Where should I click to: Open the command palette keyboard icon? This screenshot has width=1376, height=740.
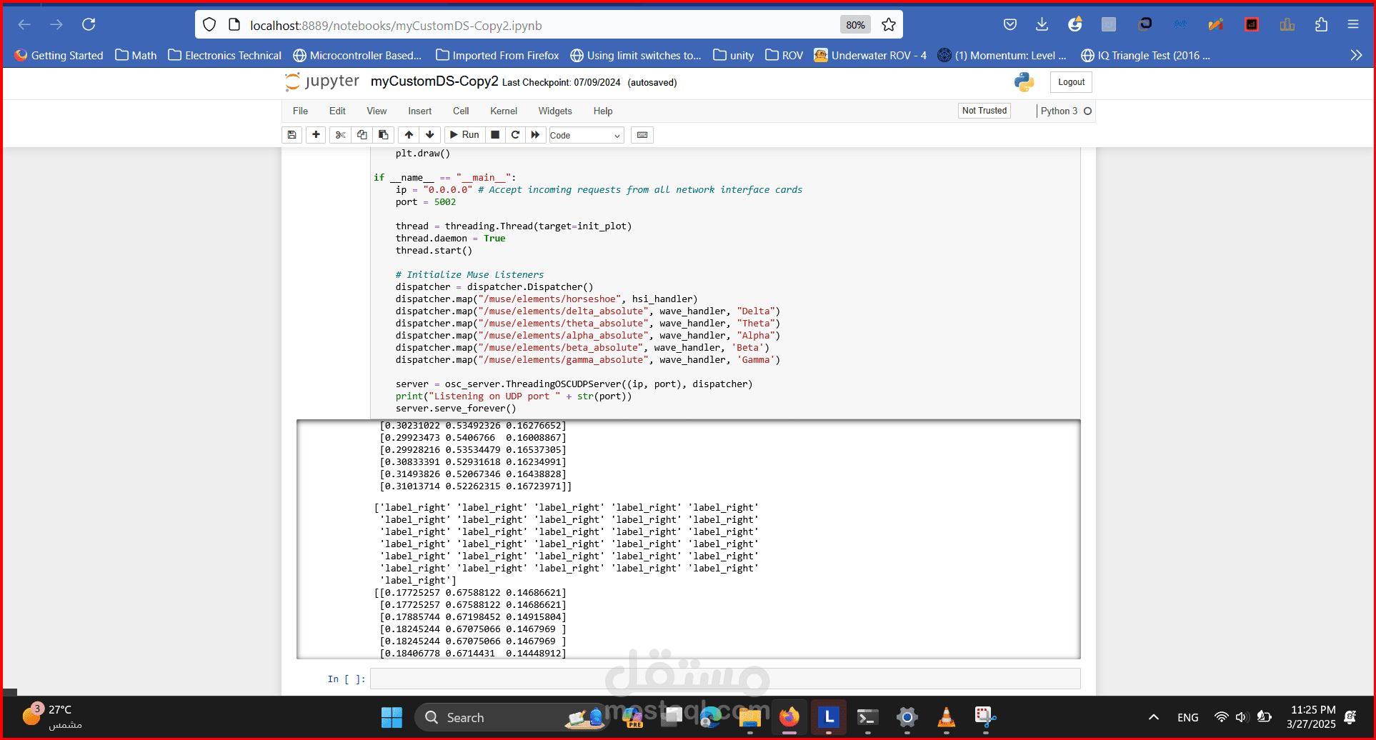coord(642,135)
